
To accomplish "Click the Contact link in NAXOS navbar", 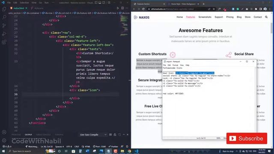I will click(x=258, y=17).
